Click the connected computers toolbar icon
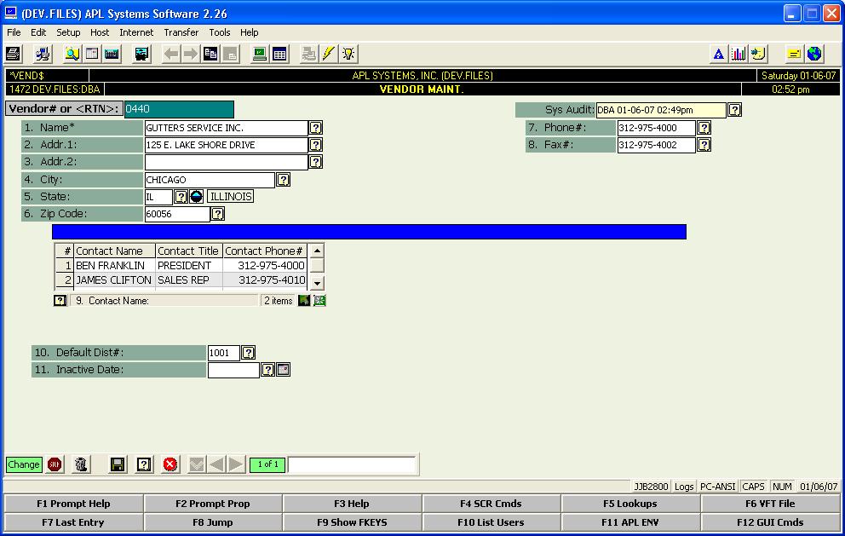The width and height of the screenshot is (845, 536). click(x=43, y=54)
